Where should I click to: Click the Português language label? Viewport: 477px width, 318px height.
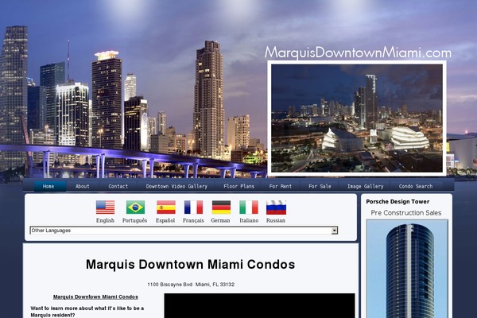coord(135,220)
